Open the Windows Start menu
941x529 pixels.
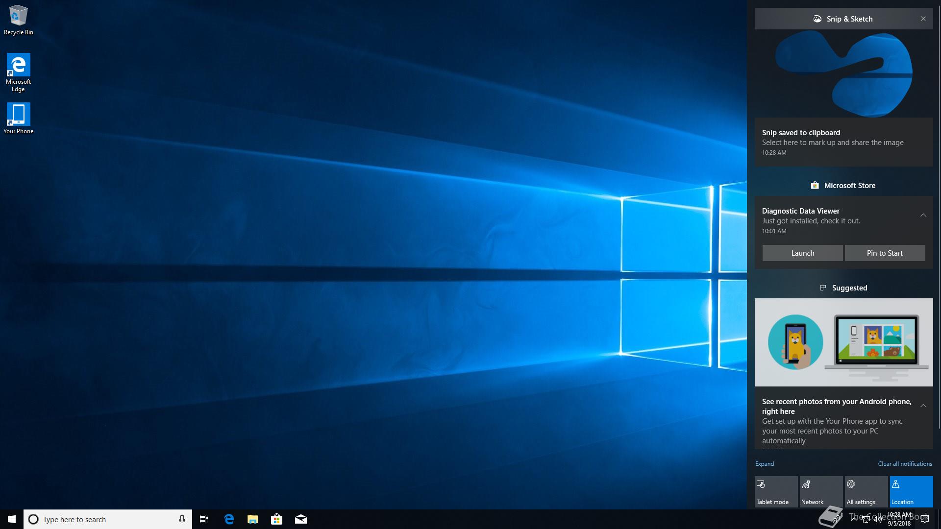pyautogui.click(x=12, y=519)
